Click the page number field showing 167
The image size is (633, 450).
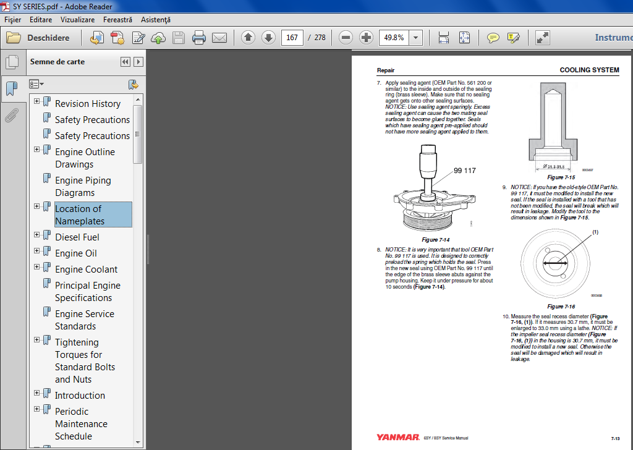[x=292, y=38]
